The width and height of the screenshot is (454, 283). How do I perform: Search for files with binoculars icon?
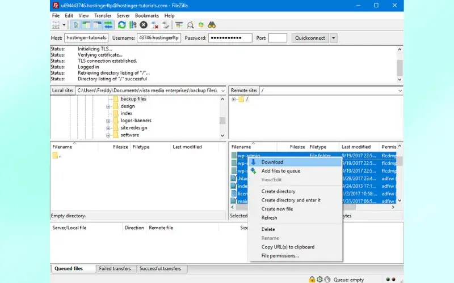pyautogui.click(x=212, y=25)
